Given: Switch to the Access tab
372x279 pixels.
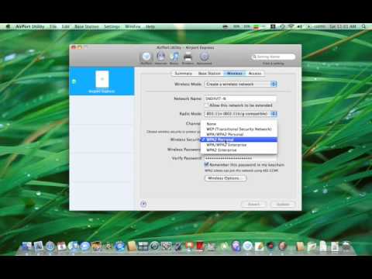Looking at the screenshot, I should (x=255, y=74).
